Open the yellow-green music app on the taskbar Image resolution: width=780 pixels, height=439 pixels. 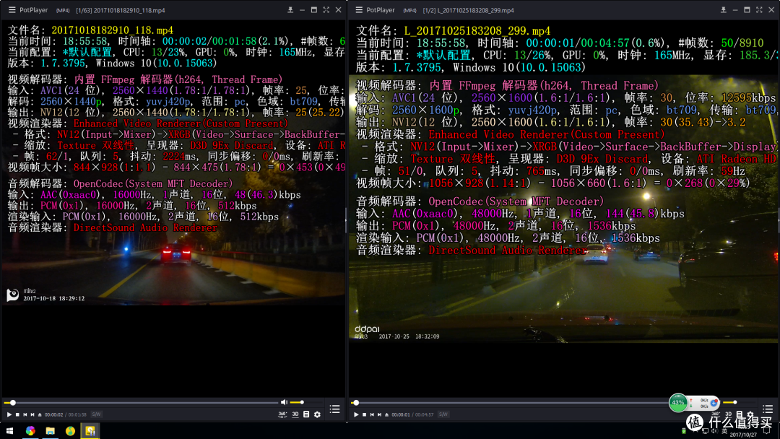pos(70,431)
